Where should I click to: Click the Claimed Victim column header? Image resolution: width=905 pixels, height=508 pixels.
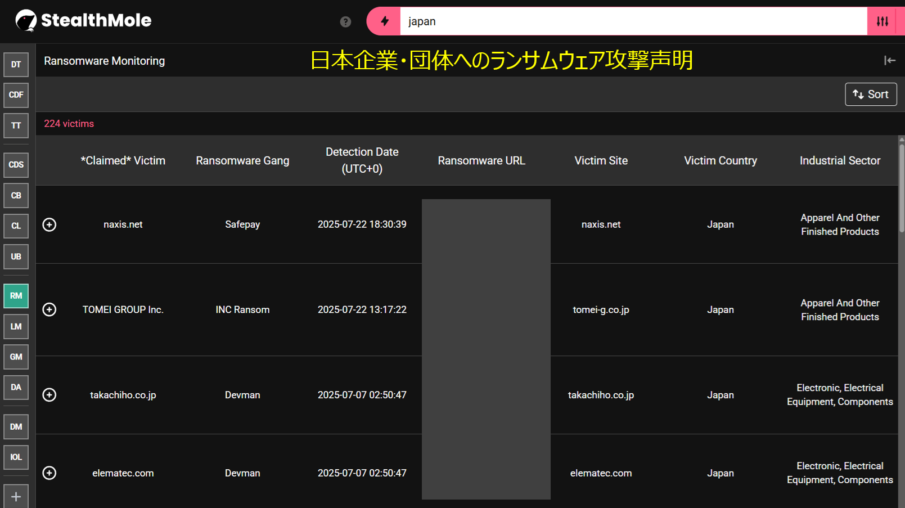pyautogui.click(x=123, y=161)
